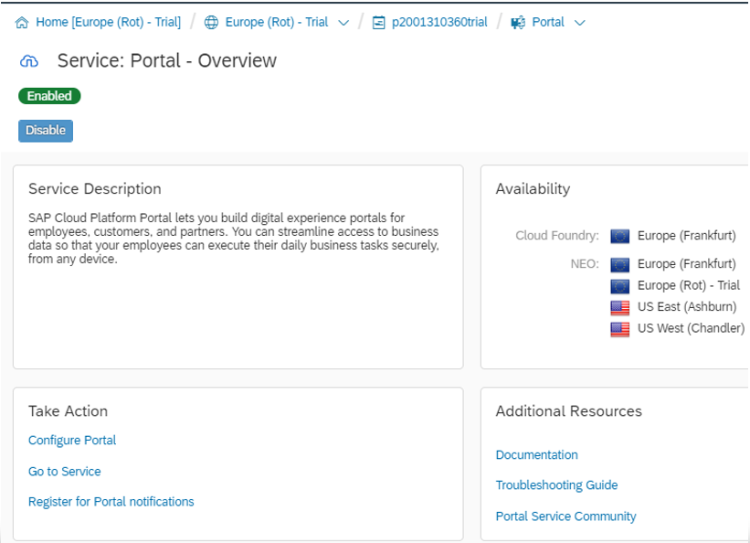Click the Service: Portal - Overview heading
This screenshot has width=750, height=543.
pyautogui.click(x=167, y=61)
